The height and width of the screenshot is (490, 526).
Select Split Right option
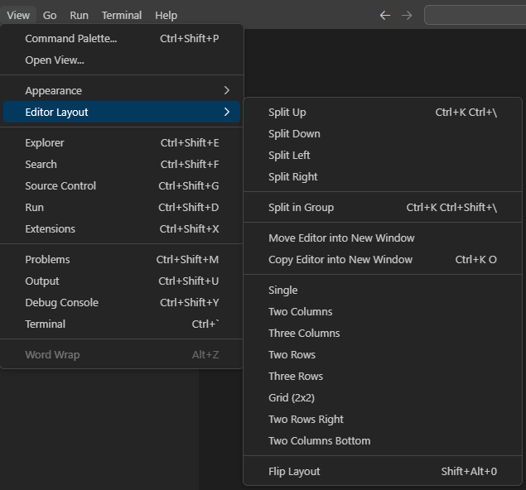293,176
